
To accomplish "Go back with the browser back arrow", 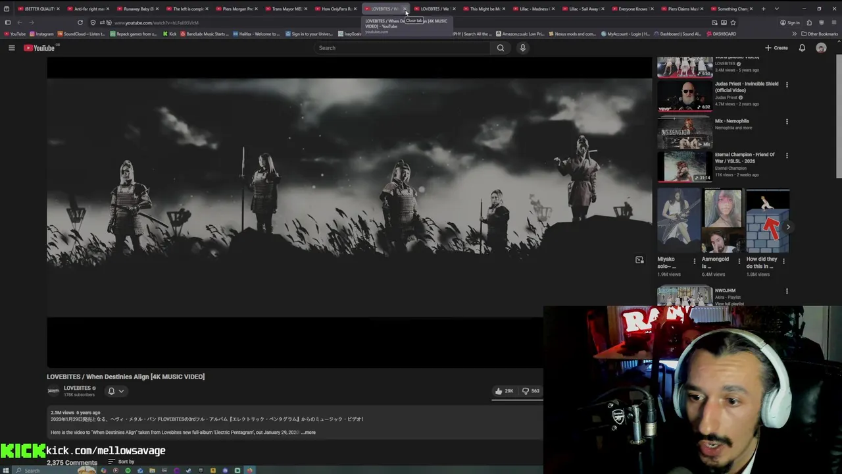I will click(20, 22).
